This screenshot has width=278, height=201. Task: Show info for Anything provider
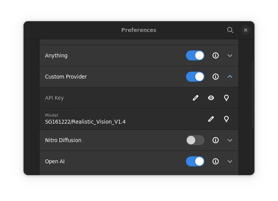click(x=216, y=55)
